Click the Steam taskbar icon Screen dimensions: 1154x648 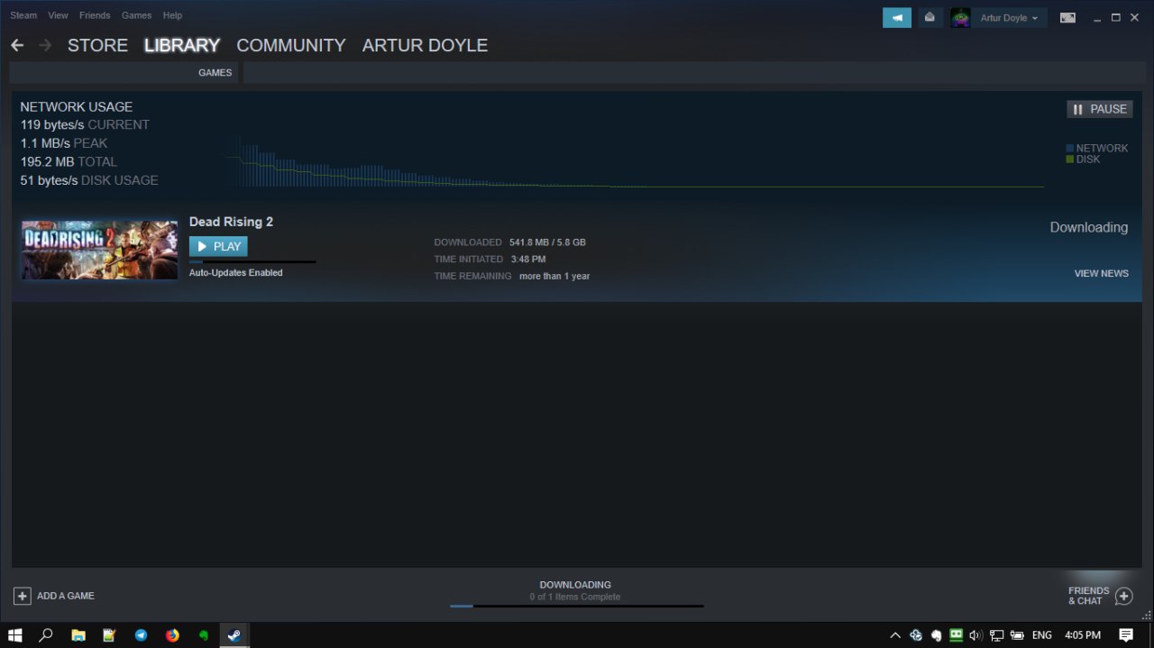click(234, 634)
